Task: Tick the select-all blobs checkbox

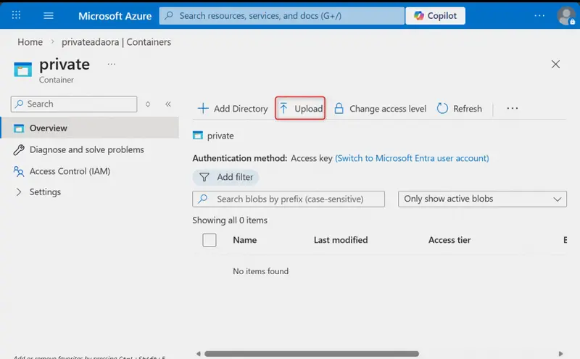Action: (210, 240)
